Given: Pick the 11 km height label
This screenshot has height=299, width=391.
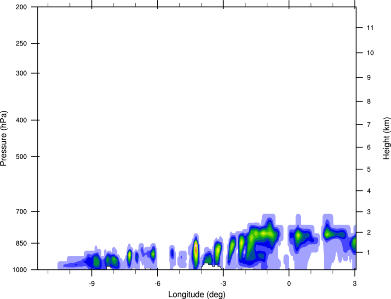Looking at the screenshot, I should pos(370,28).
